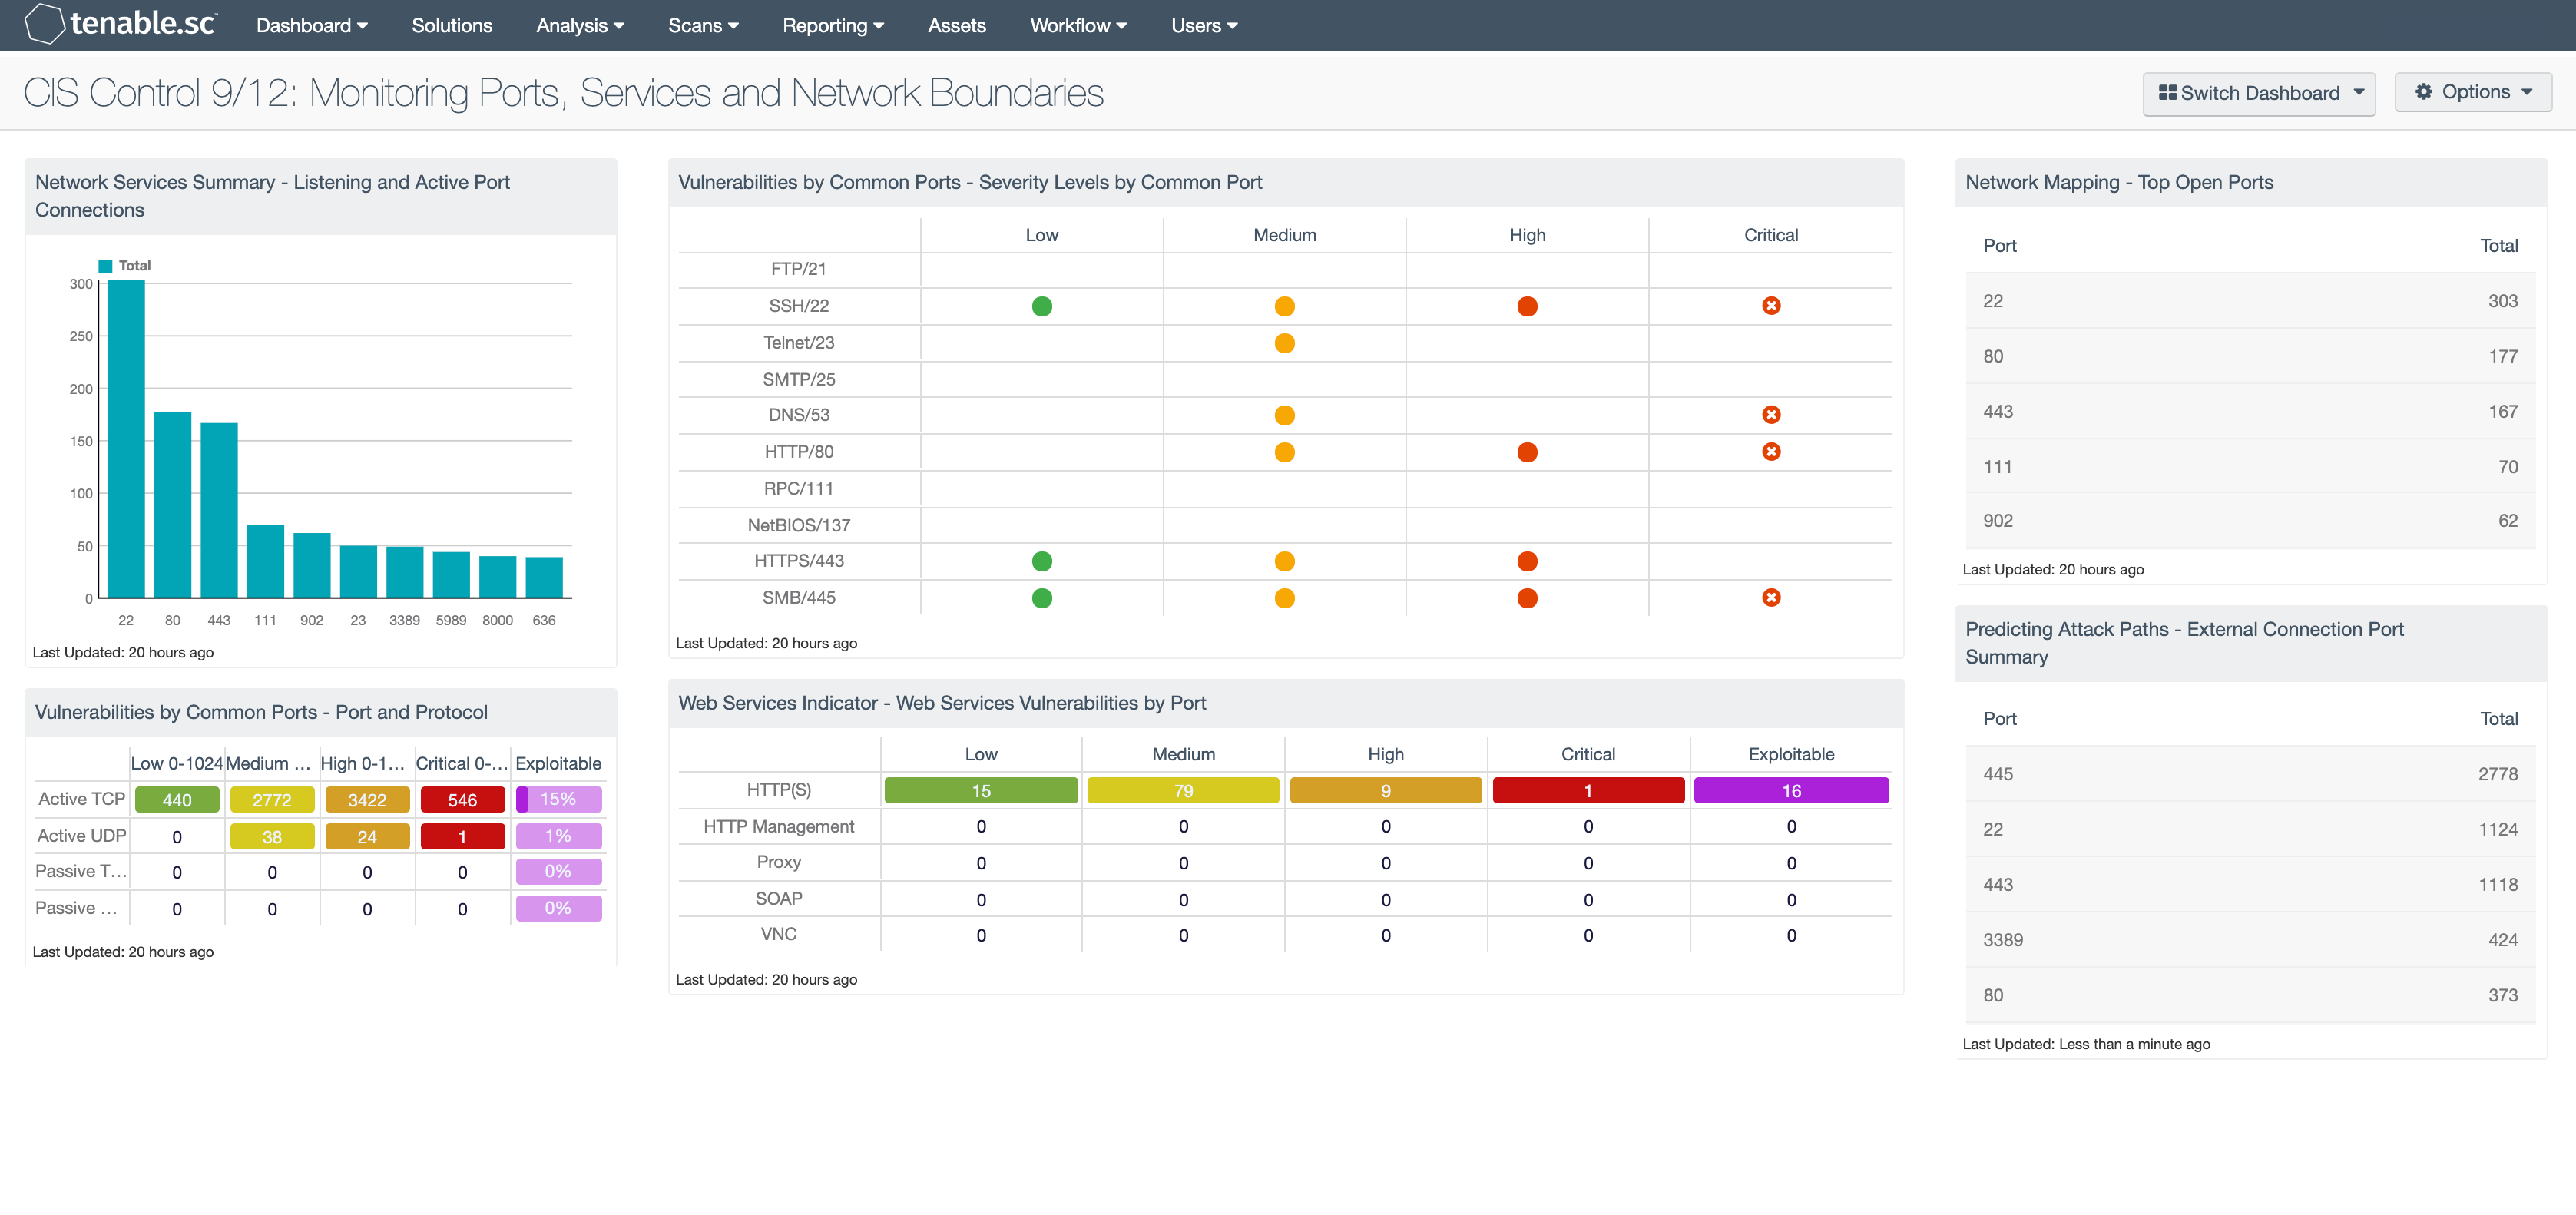This screenshot has width=2576, height=1215.
Task: Click HTTPS/443 Low green indicator
Action: click(x=1042, y=561)
